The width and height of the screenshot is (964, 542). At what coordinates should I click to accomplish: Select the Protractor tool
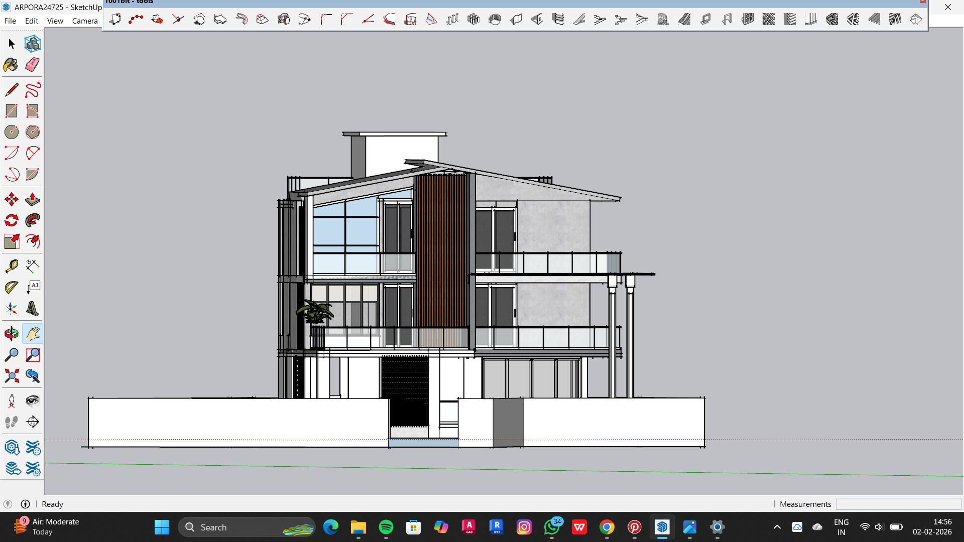tap(11, 288)
